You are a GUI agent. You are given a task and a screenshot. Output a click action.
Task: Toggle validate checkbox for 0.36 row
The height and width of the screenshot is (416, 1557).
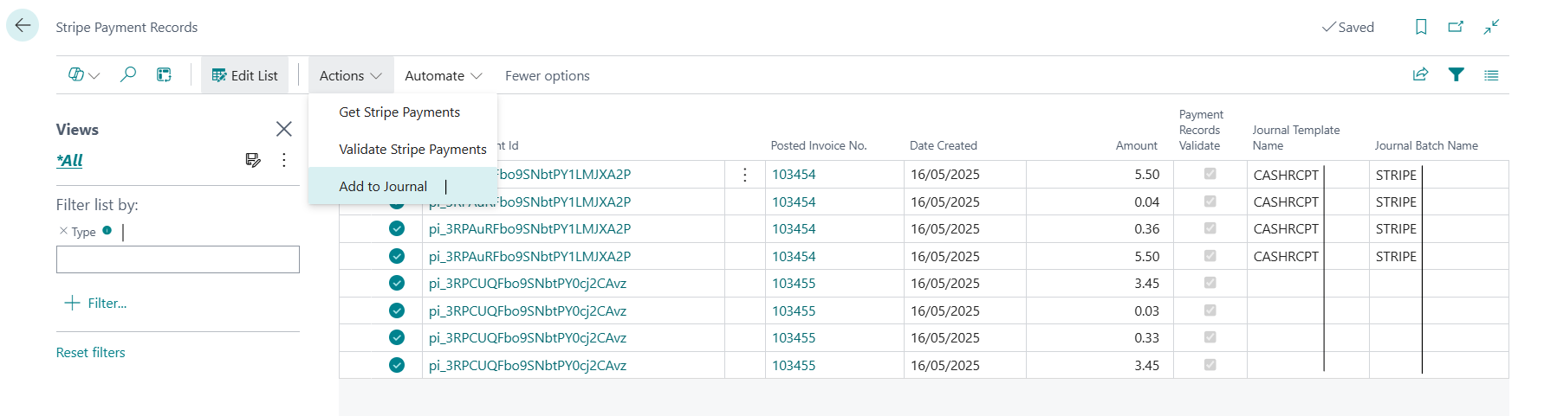[x=1210, y=228]
